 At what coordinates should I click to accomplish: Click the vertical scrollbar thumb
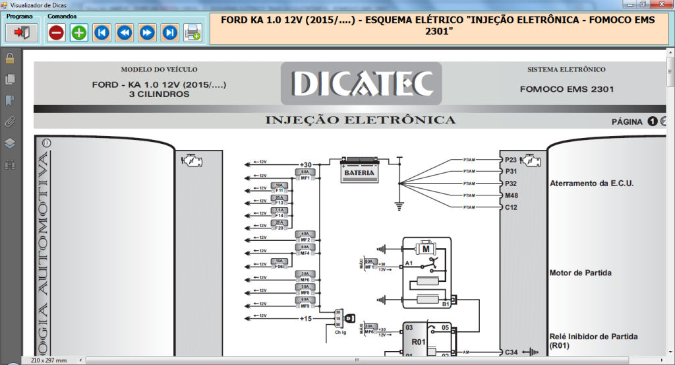pyautogui.click(x=670, y=71)
